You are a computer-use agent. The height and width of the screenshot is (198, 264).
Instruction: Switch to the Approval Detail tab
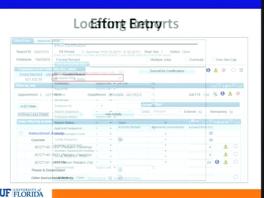click(48, 41)
